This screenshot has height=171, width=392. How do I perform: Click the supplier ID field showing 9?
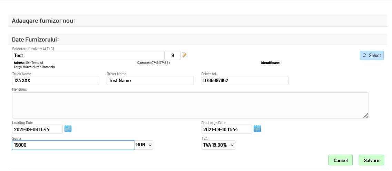tap(173, 55)
